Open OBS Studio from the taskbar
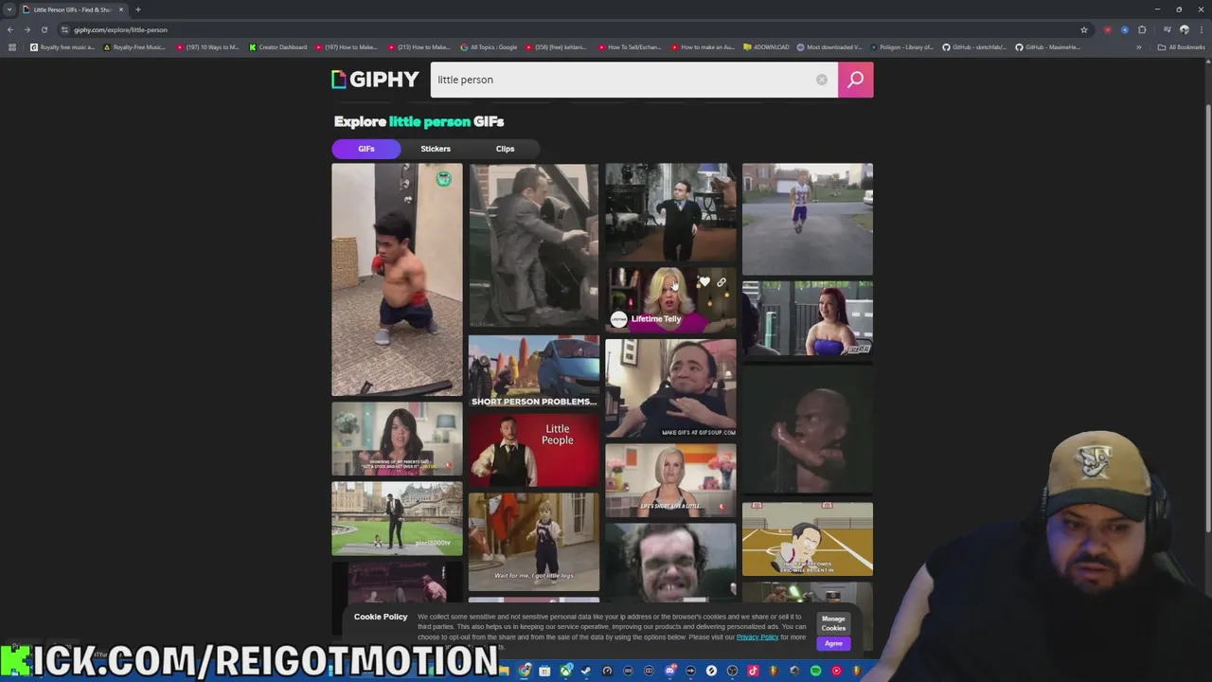Viewport: 1212px width, 682px height. click(732, 671)
